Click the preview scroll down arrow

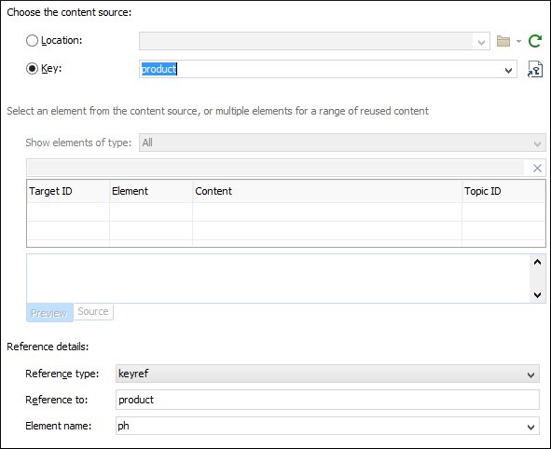click(x=537, y=295)
